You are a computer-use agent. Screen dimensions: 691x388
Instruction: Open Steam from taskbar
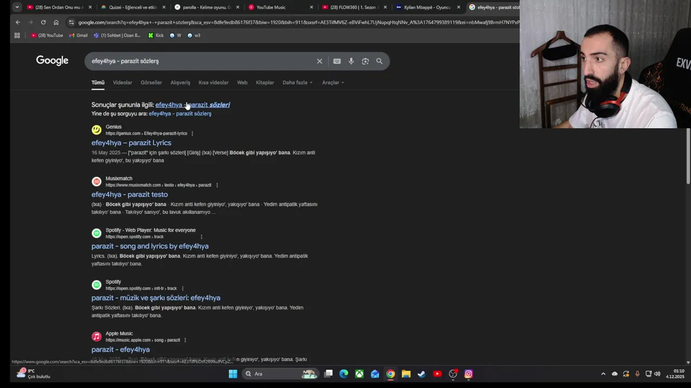tap(422, 374)
